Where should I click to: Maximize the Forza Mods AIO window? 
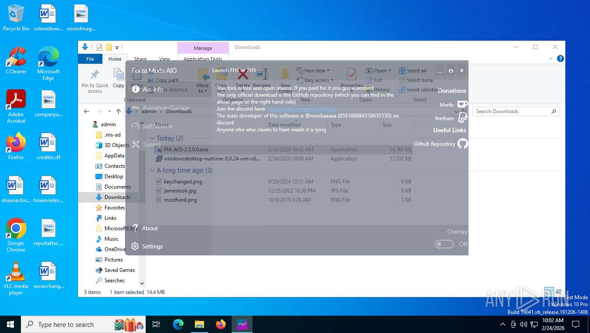point(451,70)
